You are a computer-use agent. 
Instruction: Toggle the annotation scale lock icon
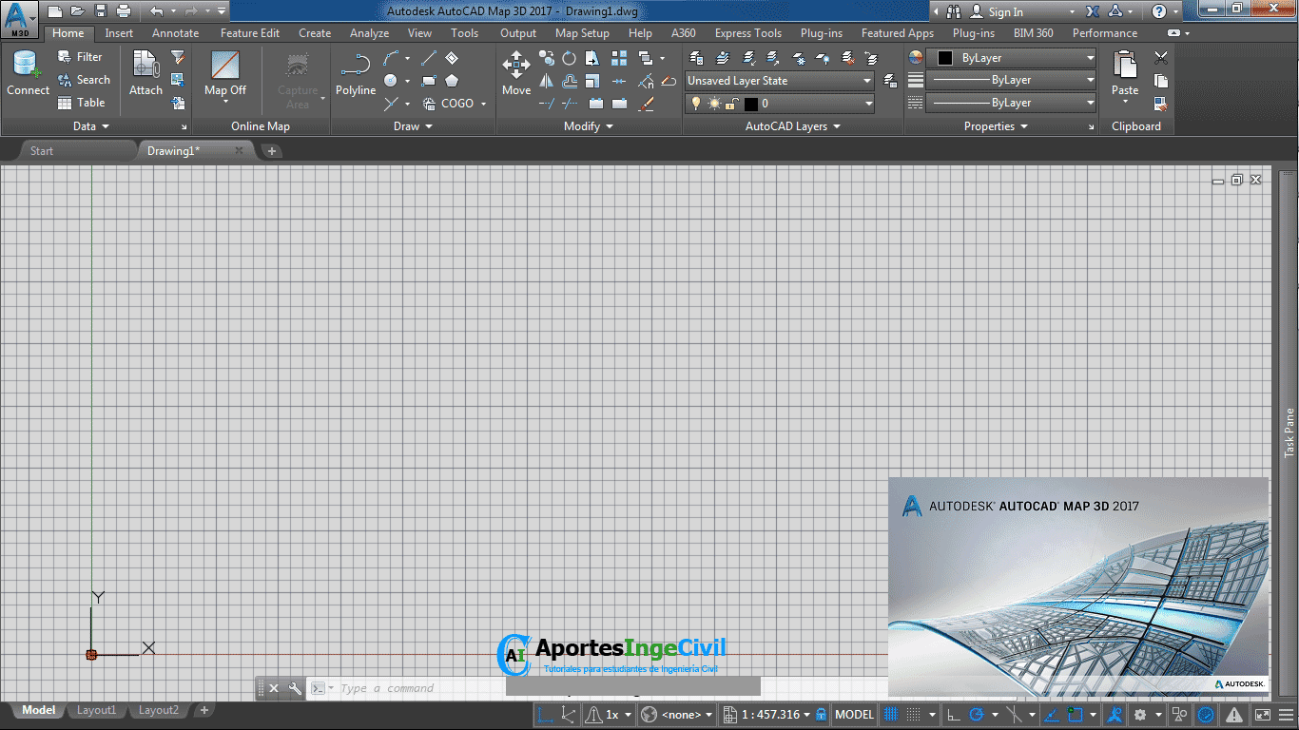click(x=822, y=715)
